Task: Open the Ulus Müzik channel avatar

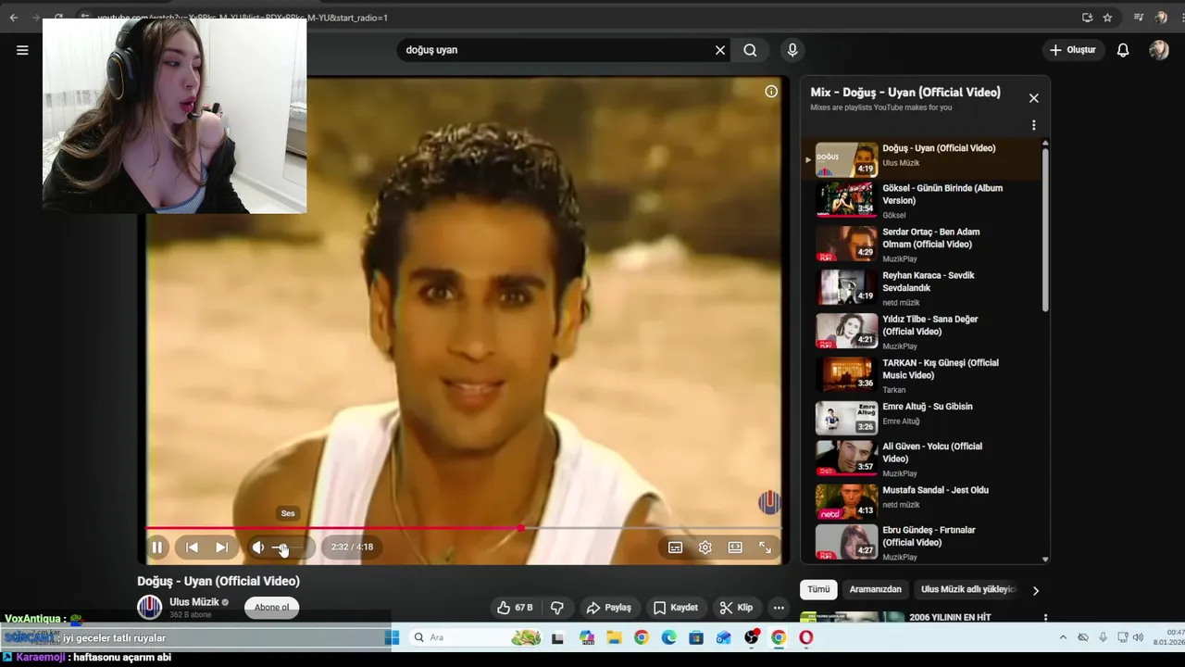Action: tap(149, 608)
